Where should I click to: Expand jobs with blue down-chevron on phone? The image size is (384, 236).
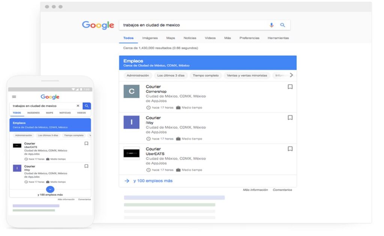point(50,189)
